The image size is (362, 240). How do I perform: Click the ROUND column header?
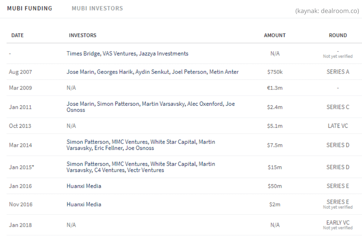338,35
